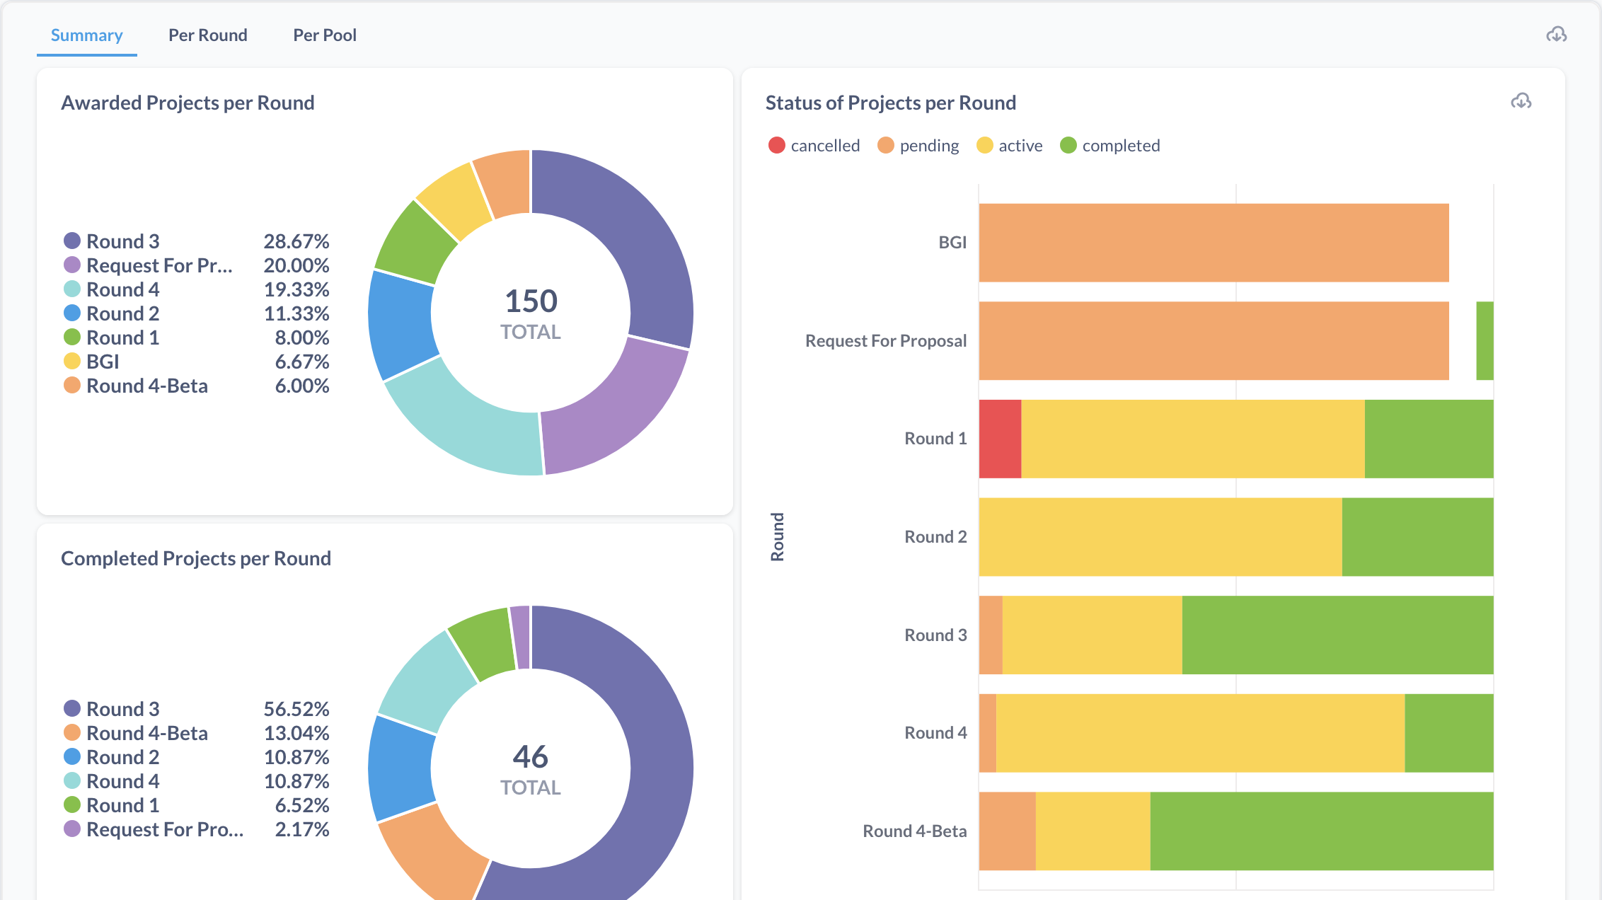
Task: Click the orange pending segment for Round 4-Beta
Action: [1008, 831]
